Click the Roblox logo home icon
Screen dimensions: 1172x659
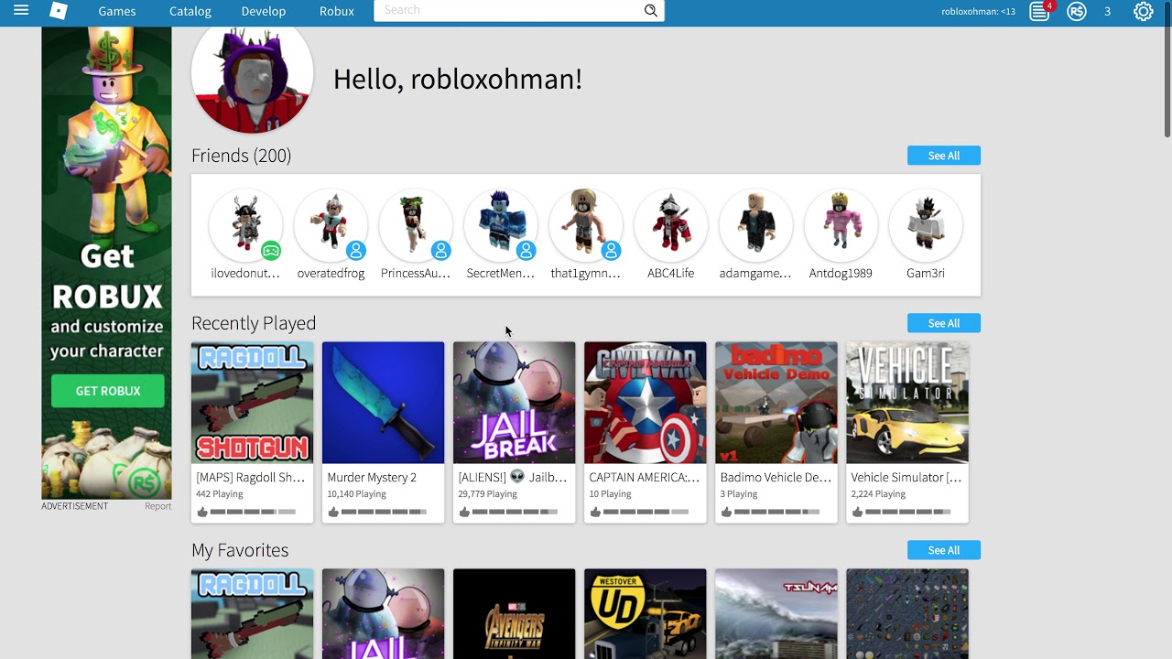[x=59, y=11]
